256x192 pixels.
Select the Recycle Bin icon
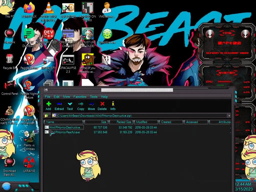[x=10, y=62]
